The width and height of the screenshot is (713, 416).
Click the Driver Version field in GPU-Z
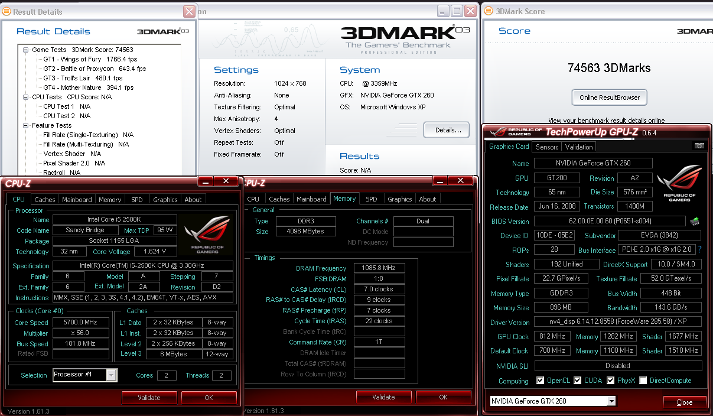coord(618,322)
